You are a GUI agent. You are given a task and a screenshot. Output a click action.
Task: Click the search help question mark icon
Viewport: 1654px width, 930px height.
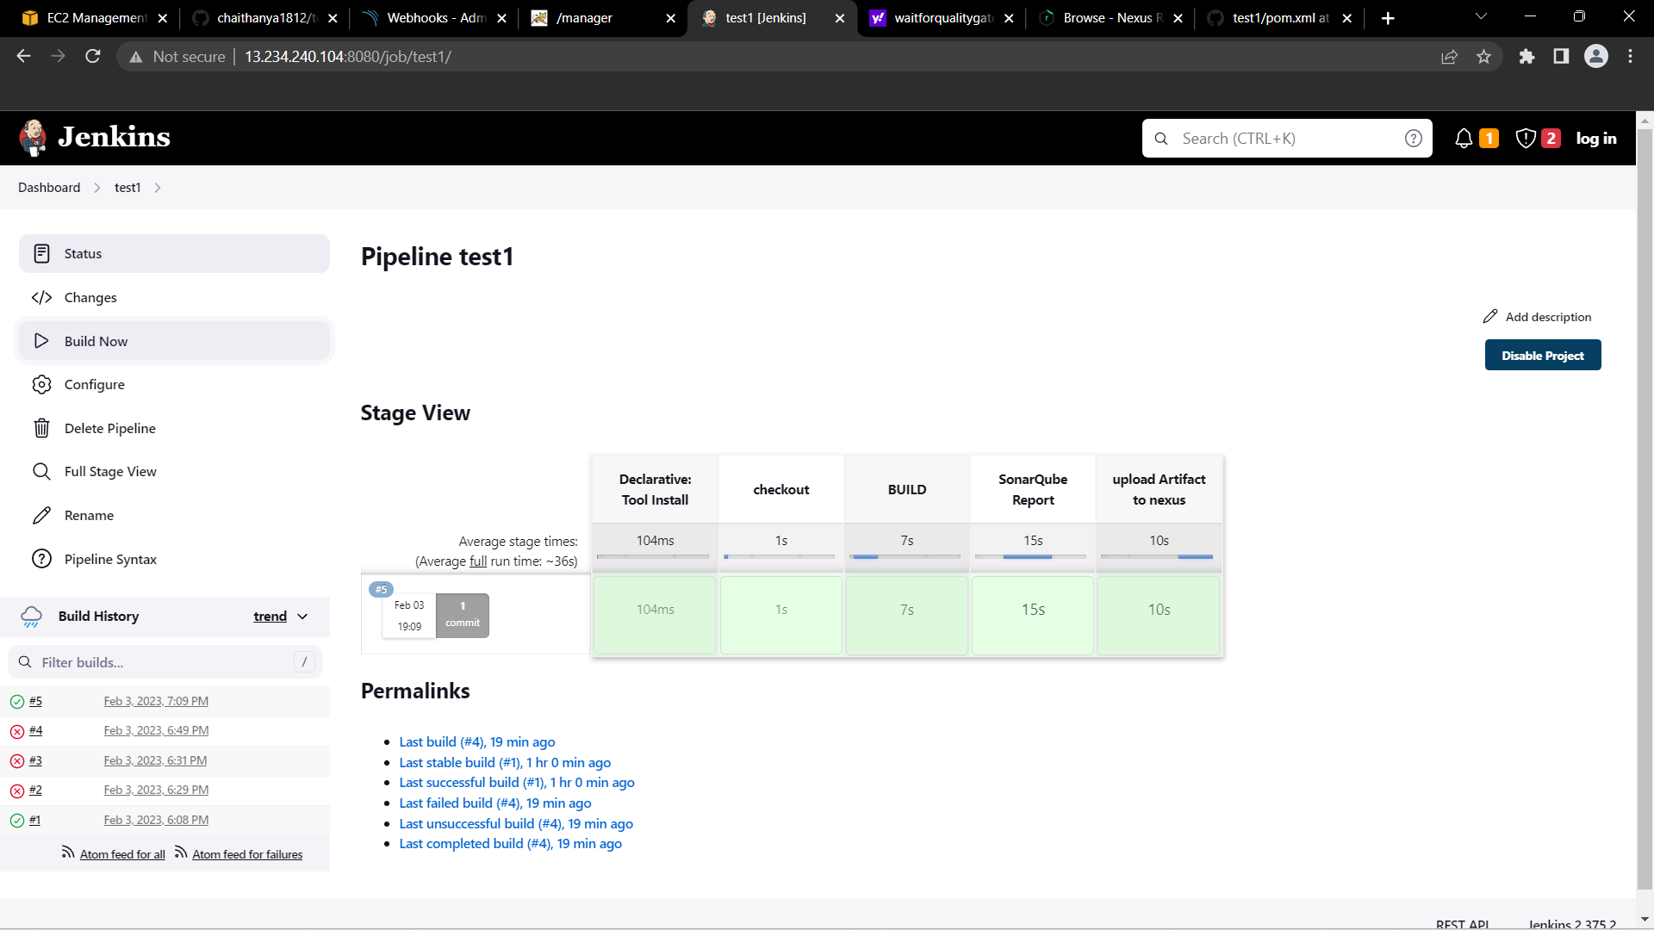click(x=1413, y=139)
